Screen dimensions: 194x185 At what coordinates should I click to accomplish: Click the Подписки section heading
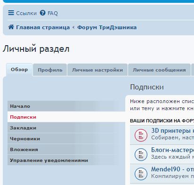pyautogui.click(x=147, y=87)
